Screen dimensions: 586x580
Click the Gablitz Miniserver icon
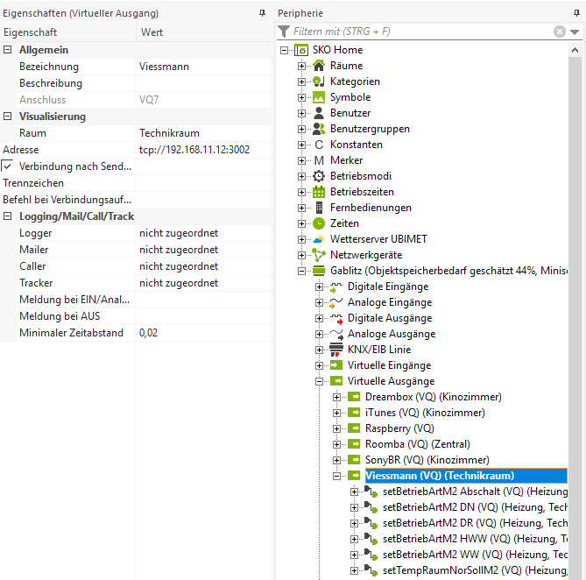[x=319, y=271]
